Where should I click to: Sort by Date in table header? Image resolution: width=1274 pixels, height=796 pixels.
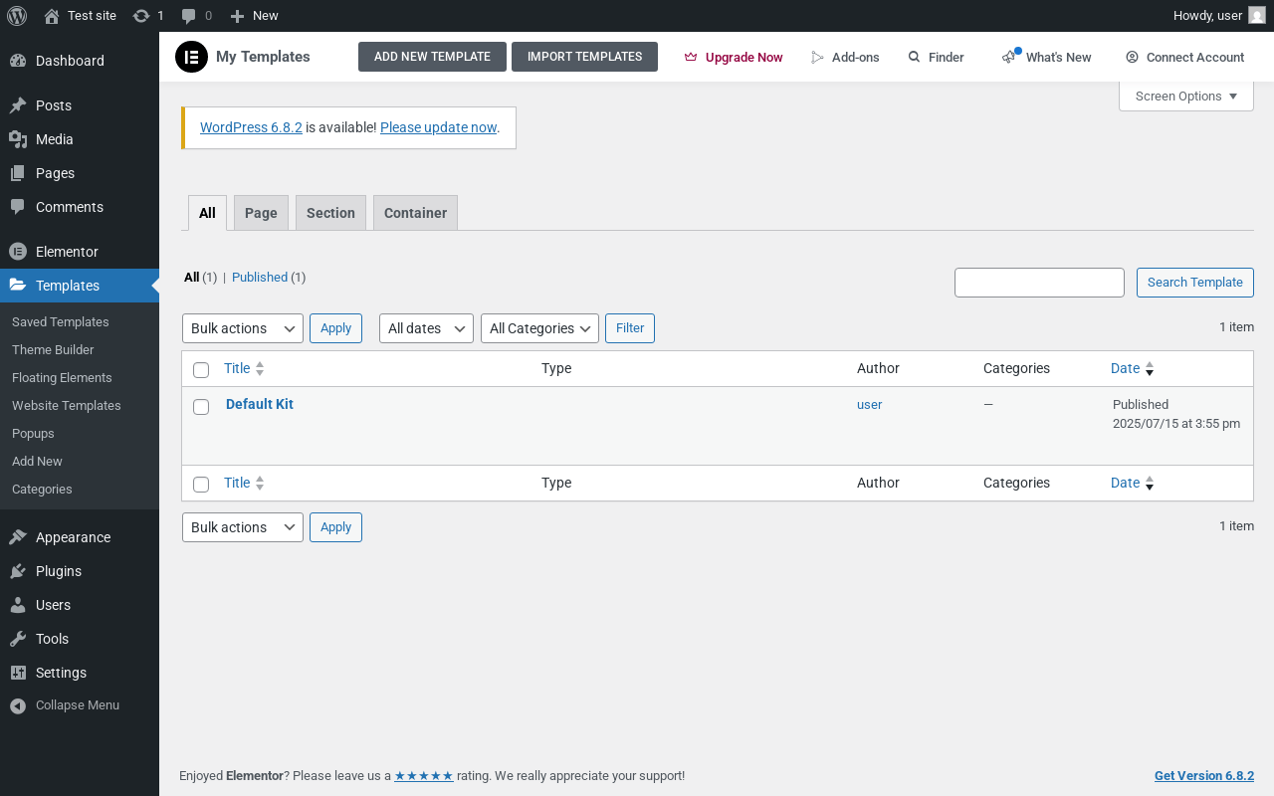pos(1133,368)
